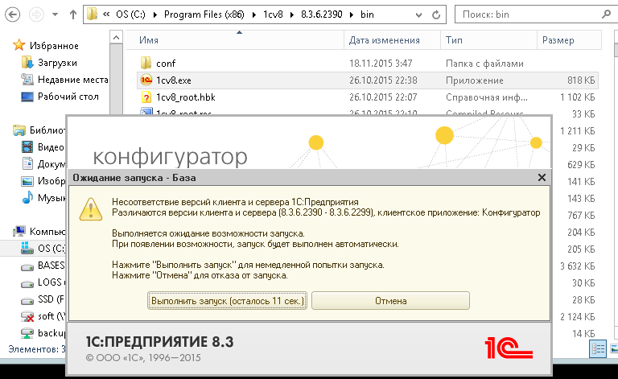Click the magnifier search icon
Image resolution: width=618 pixels, height=379 pixels.
pyautogui.click(x=606, y=14)
